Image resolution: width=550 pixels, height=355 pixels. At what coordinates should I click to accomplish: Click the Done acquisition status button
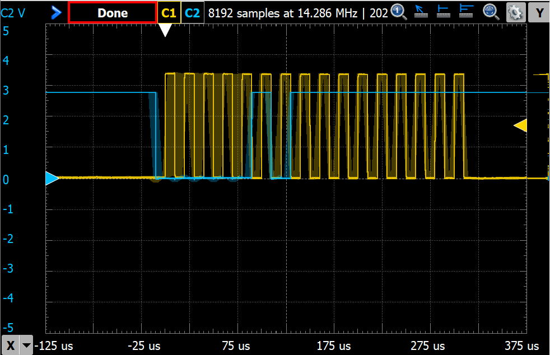click(x=113, y=13)
